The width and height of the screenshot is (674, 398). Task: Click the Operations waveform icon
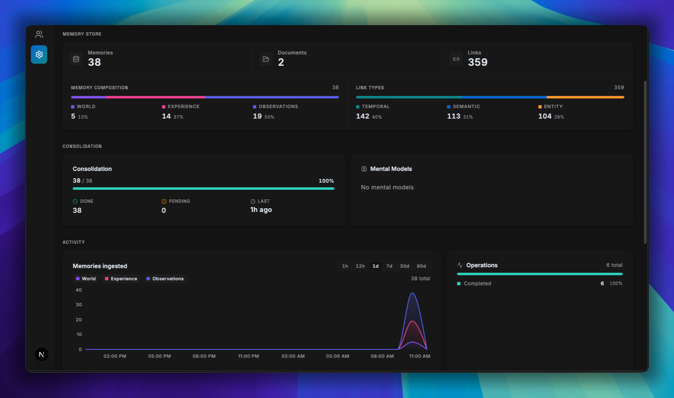(460, 265)
